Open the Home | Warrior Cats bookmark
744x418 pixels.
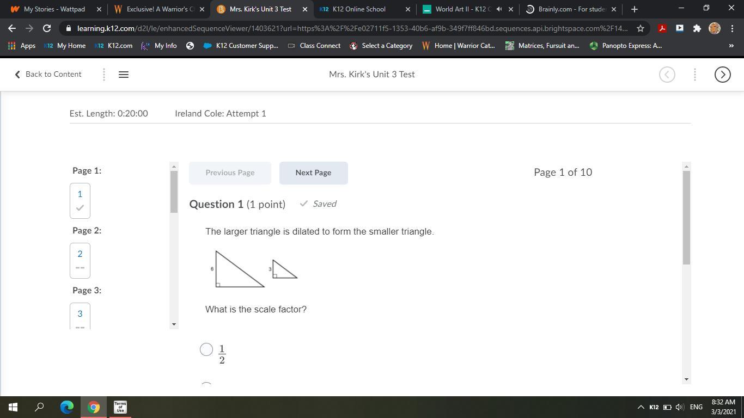(459, 46)
